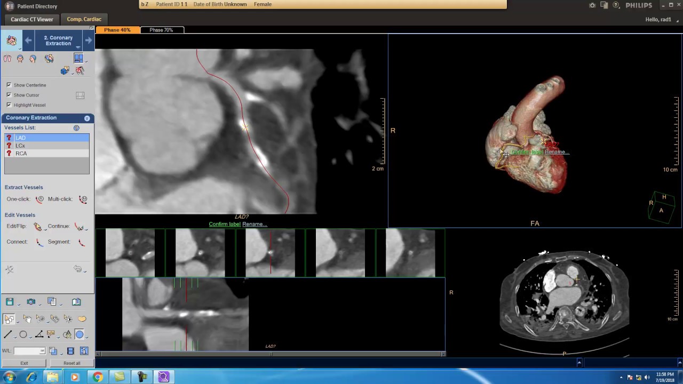
Task: Collapse the Coronary Extraction panel
Action: click(x=87, y=118)
